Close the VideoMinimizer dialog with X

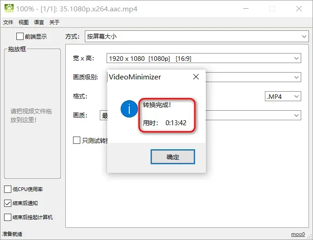coord(196,77)
